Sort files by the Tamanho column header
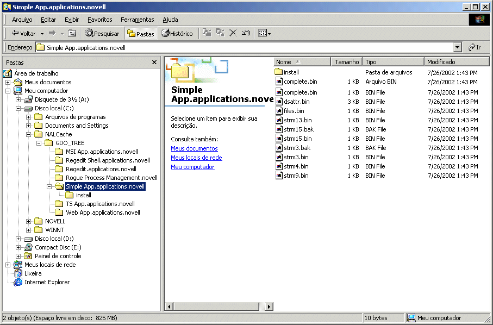This screenshot has width=493, height=325. [346, 62]
